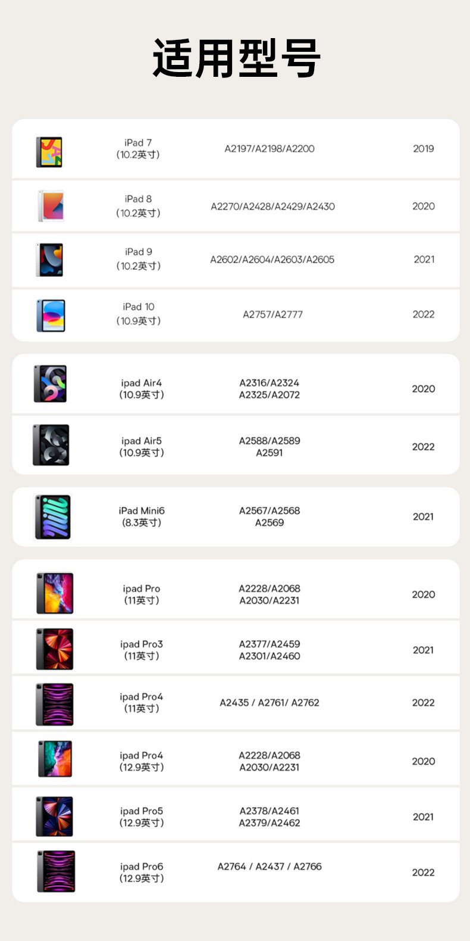Screen dimensions: 470x941
Task: Click the iPad Mini6 (8.3英寸) label
Action: pos(142,516)
